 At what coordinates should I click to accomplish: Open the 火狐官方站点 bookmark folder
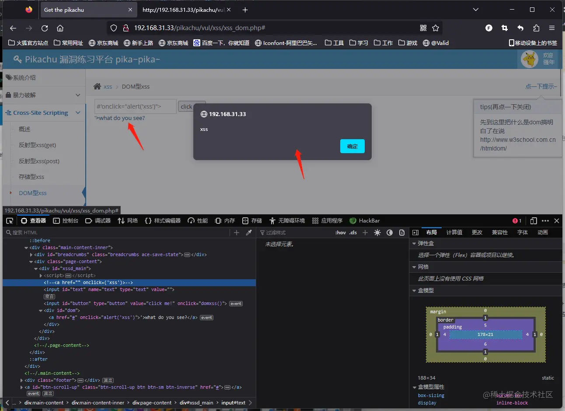coord(28,43)
